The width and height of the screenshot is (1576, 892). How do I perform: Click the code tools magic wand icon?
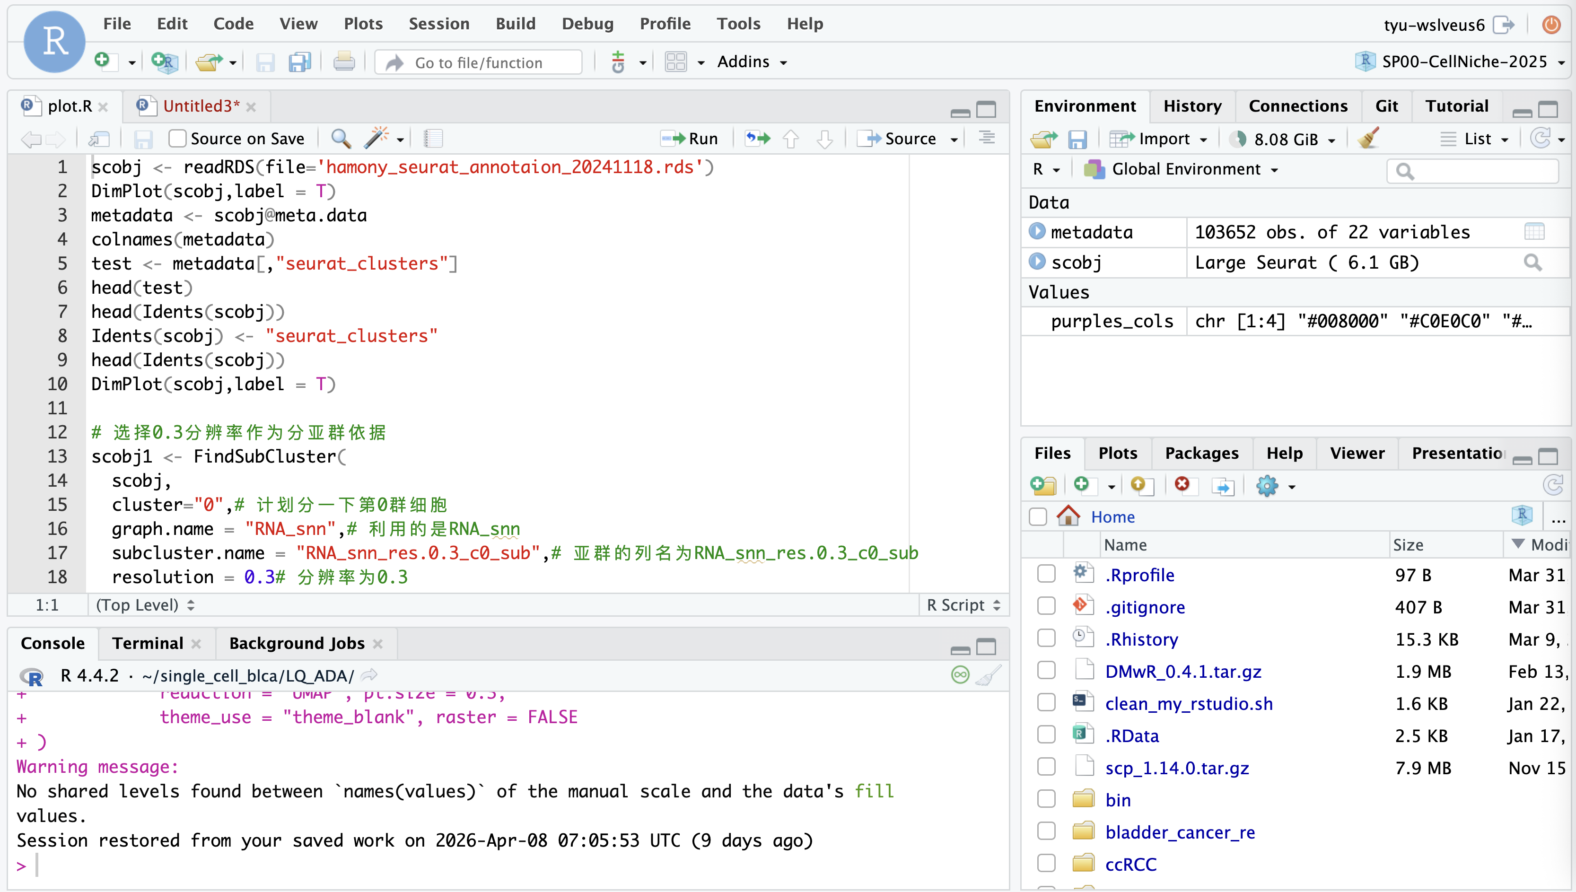pyautogui.click(x=376, y=139)
